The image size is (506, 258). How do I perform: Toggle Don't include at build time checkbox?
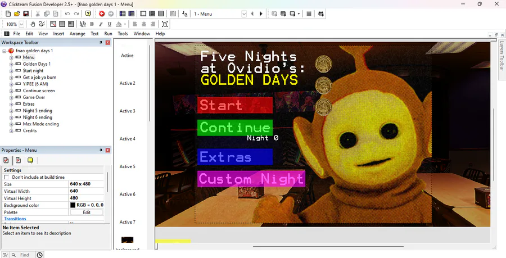[x=6, y=178]
